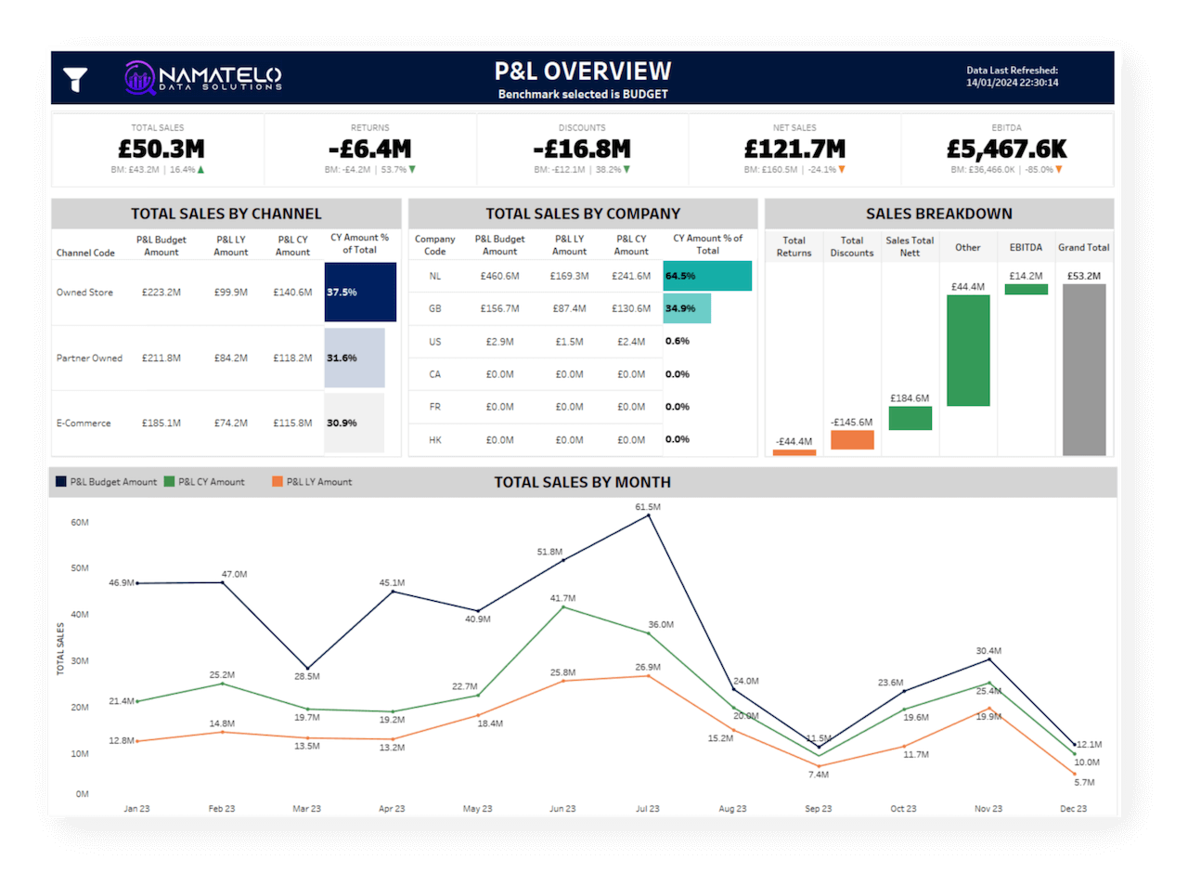Click the Benchmark selected is BUDGET text
Viewport: 1188px width, 886px height.
pyautogui.click(x=583, y=94)
